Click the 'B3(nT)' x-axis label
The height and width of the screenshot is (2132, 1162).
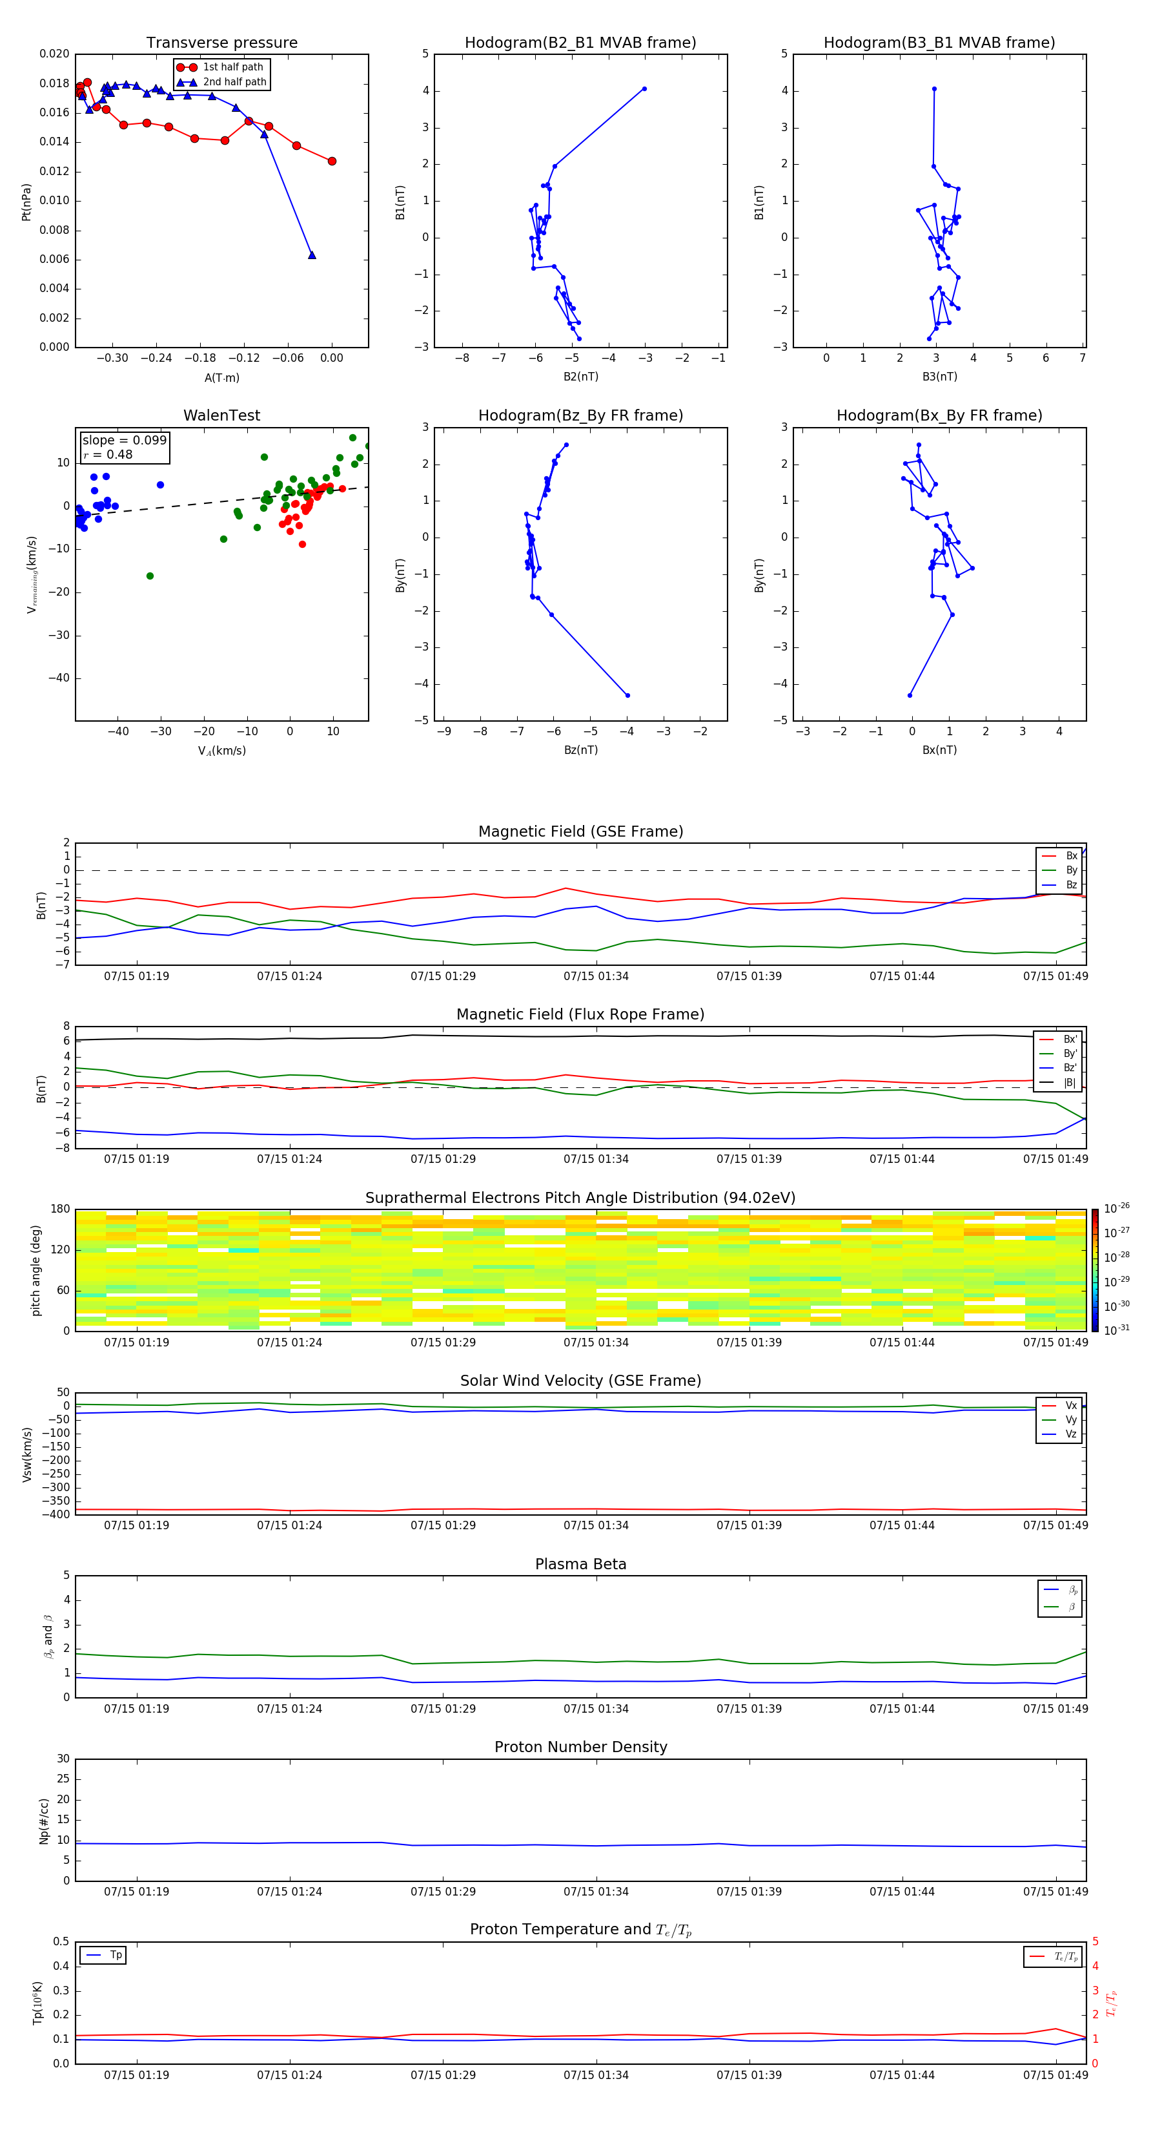(939, 377)
